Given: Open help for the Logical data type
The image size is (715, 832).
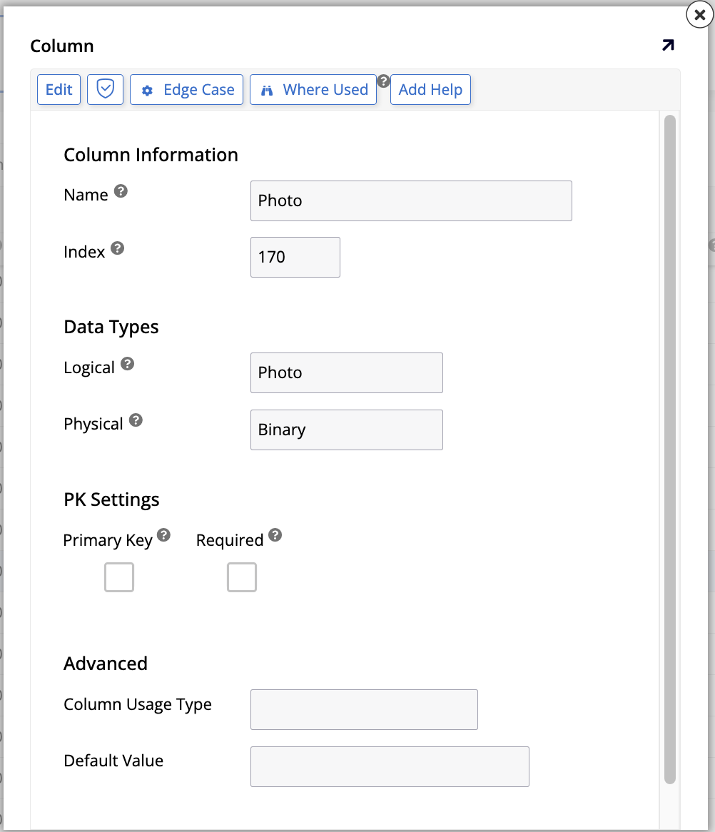Looking at the screenshot, I should pos(127,362).
